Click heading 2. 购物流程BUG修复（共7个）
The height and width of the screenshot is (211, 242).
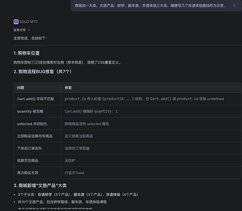tap(43, 72)
